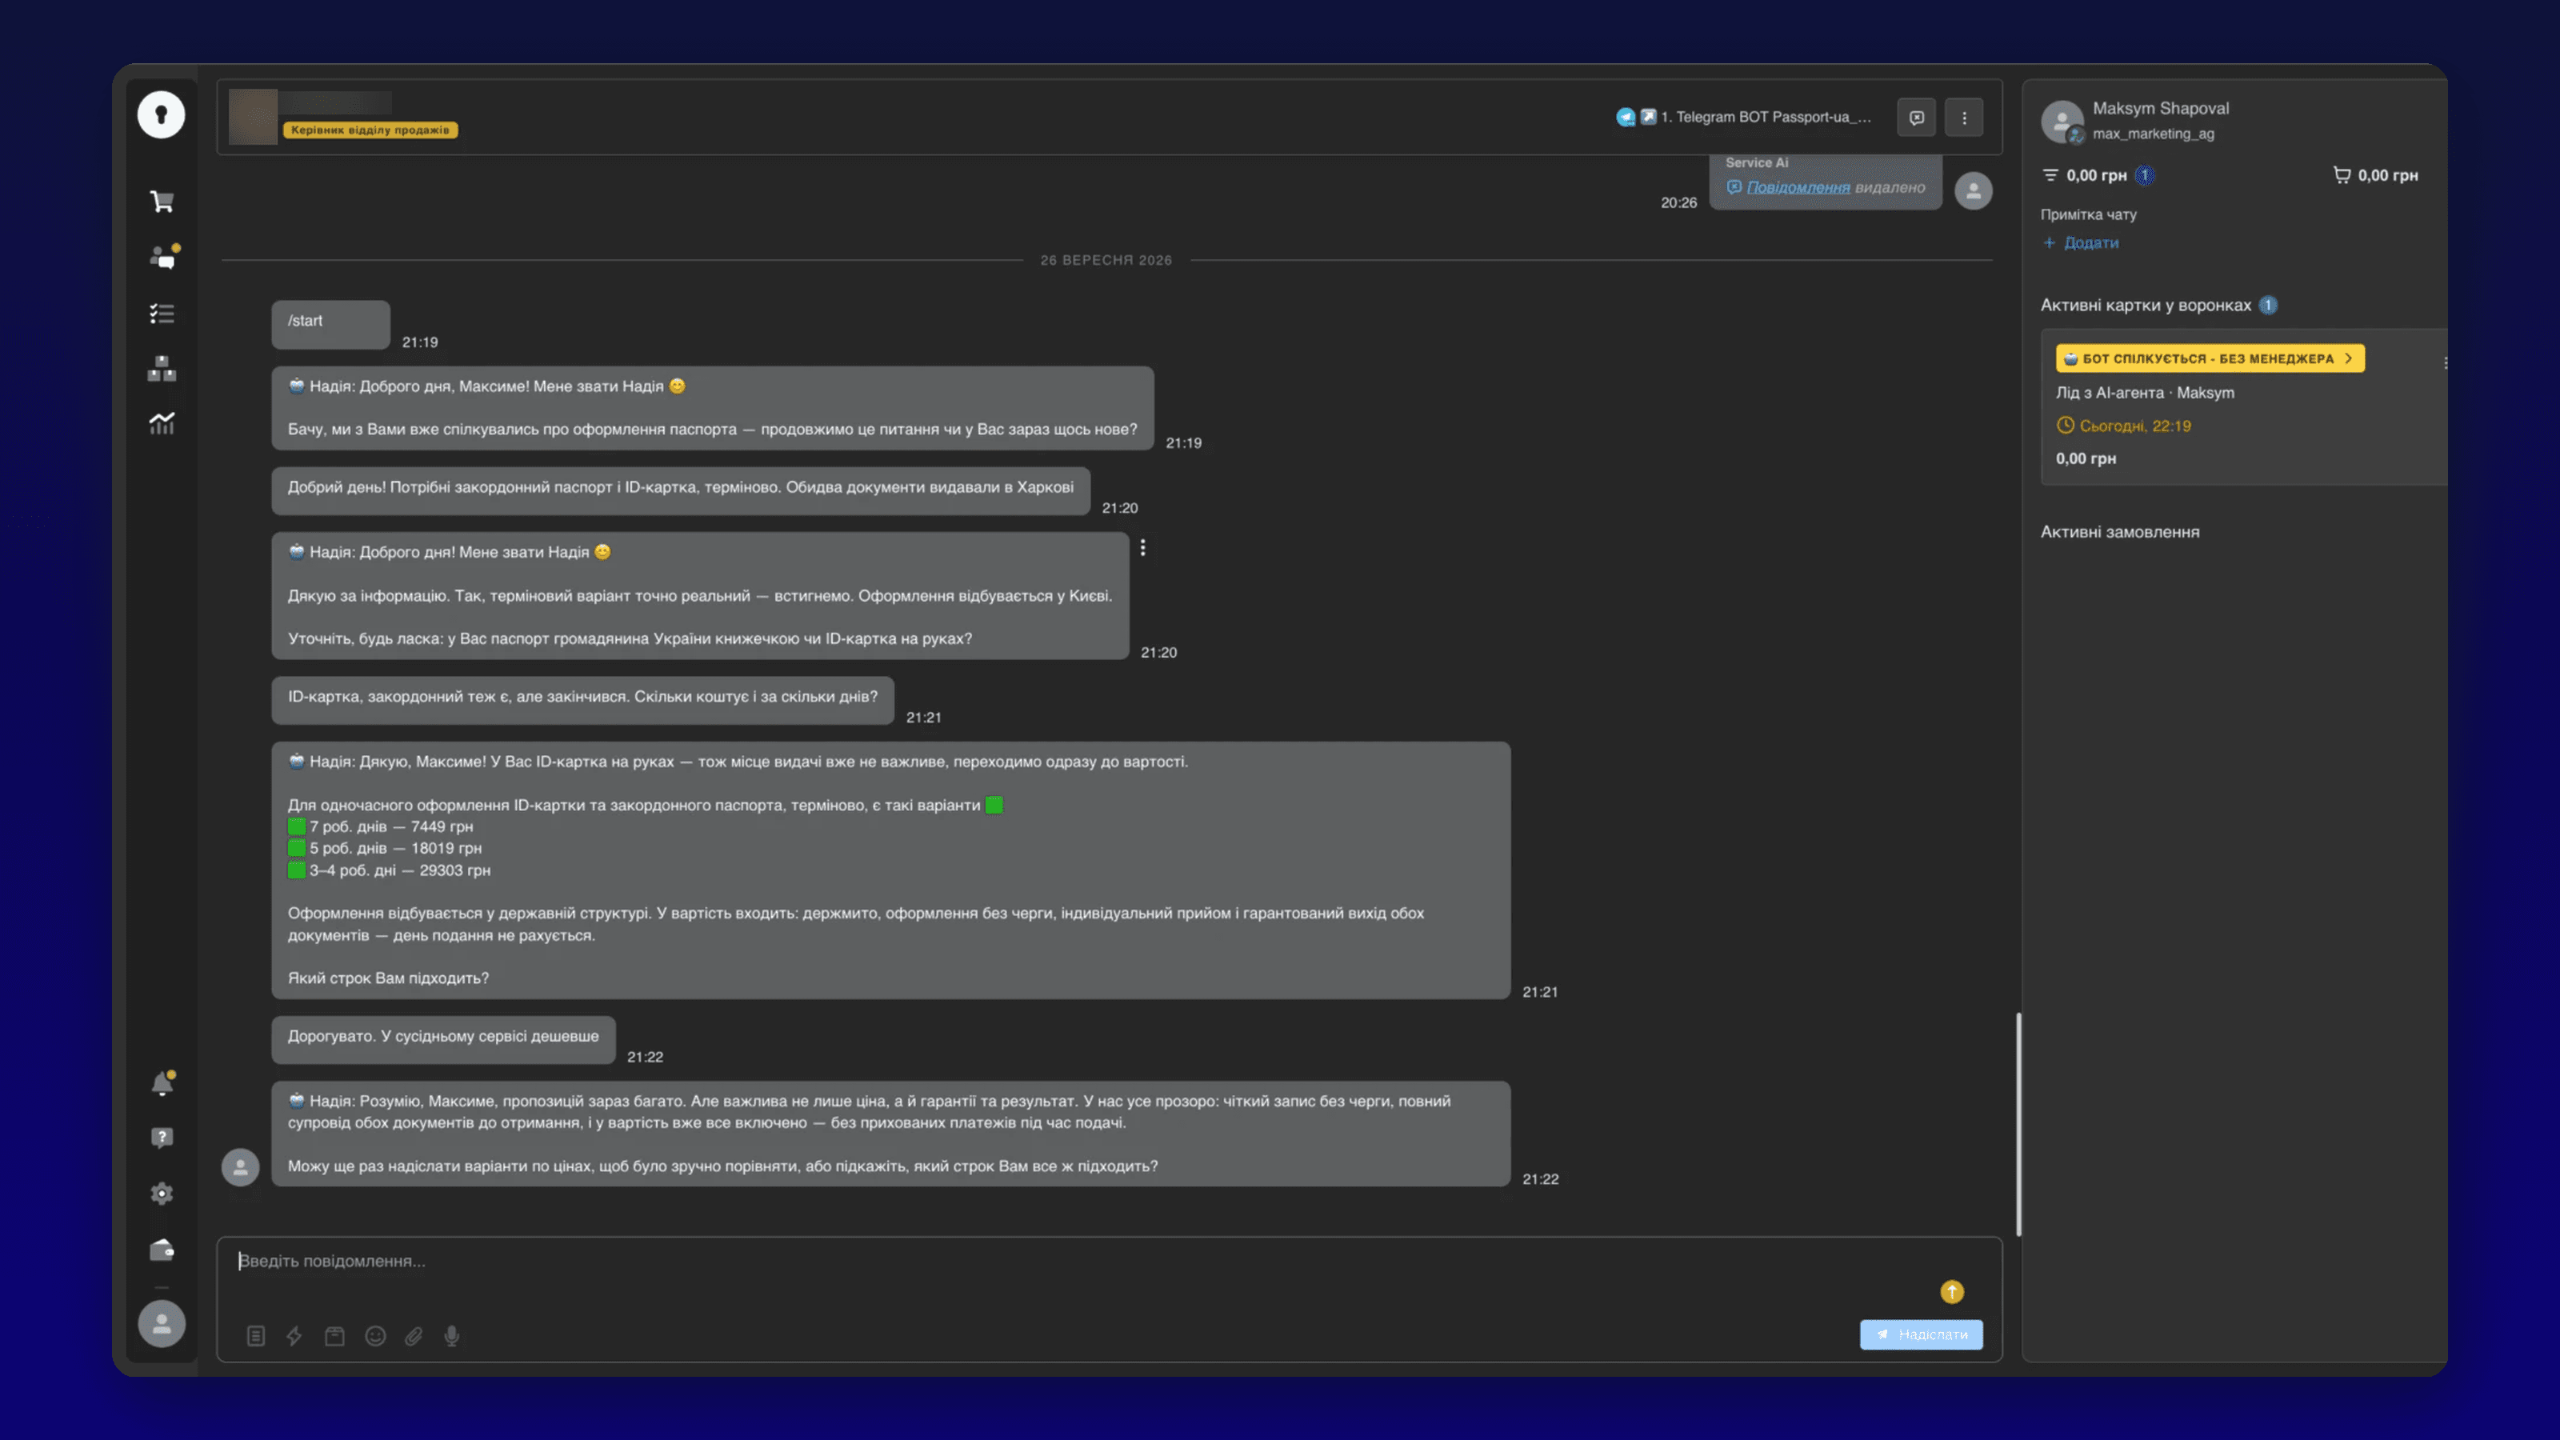Open message templates icon under input
This screenshot has width=2560, height=1440.
pyautogui.click(x=255, y=1336)
